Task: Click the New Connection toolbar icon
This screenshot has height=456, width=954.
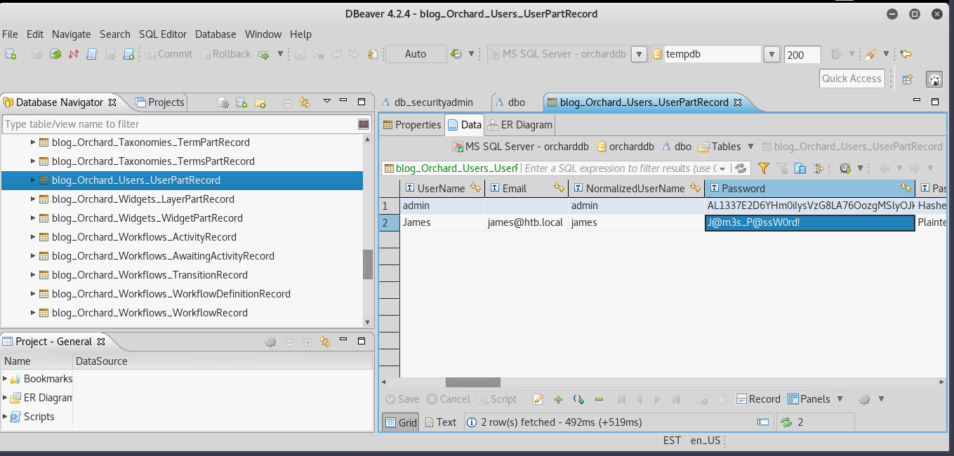Action: click(x=11, y=54)
